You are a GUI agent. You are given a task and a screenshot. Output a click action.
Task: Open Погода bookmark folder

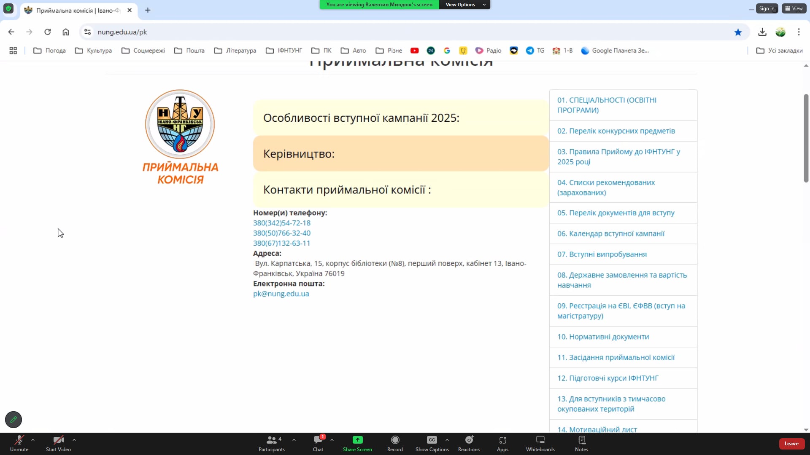(49, 51)
